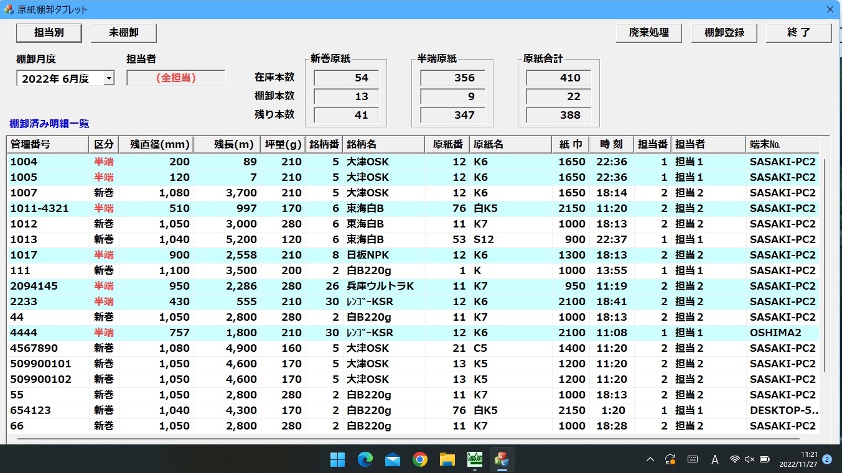Show hidden system tray icons
This screenshot has width=842, height=473.
point(650,459)
